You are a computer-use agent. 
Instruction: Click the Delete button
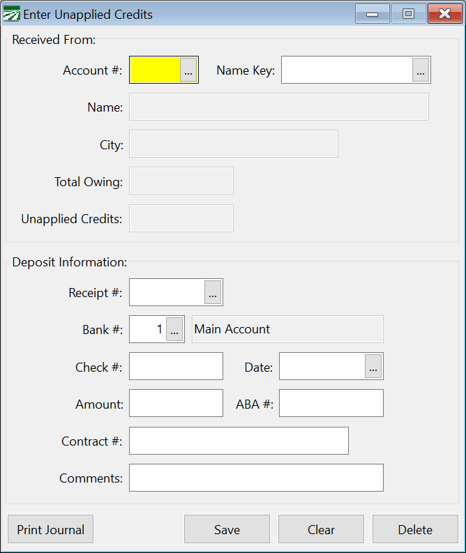pos(415,529)
